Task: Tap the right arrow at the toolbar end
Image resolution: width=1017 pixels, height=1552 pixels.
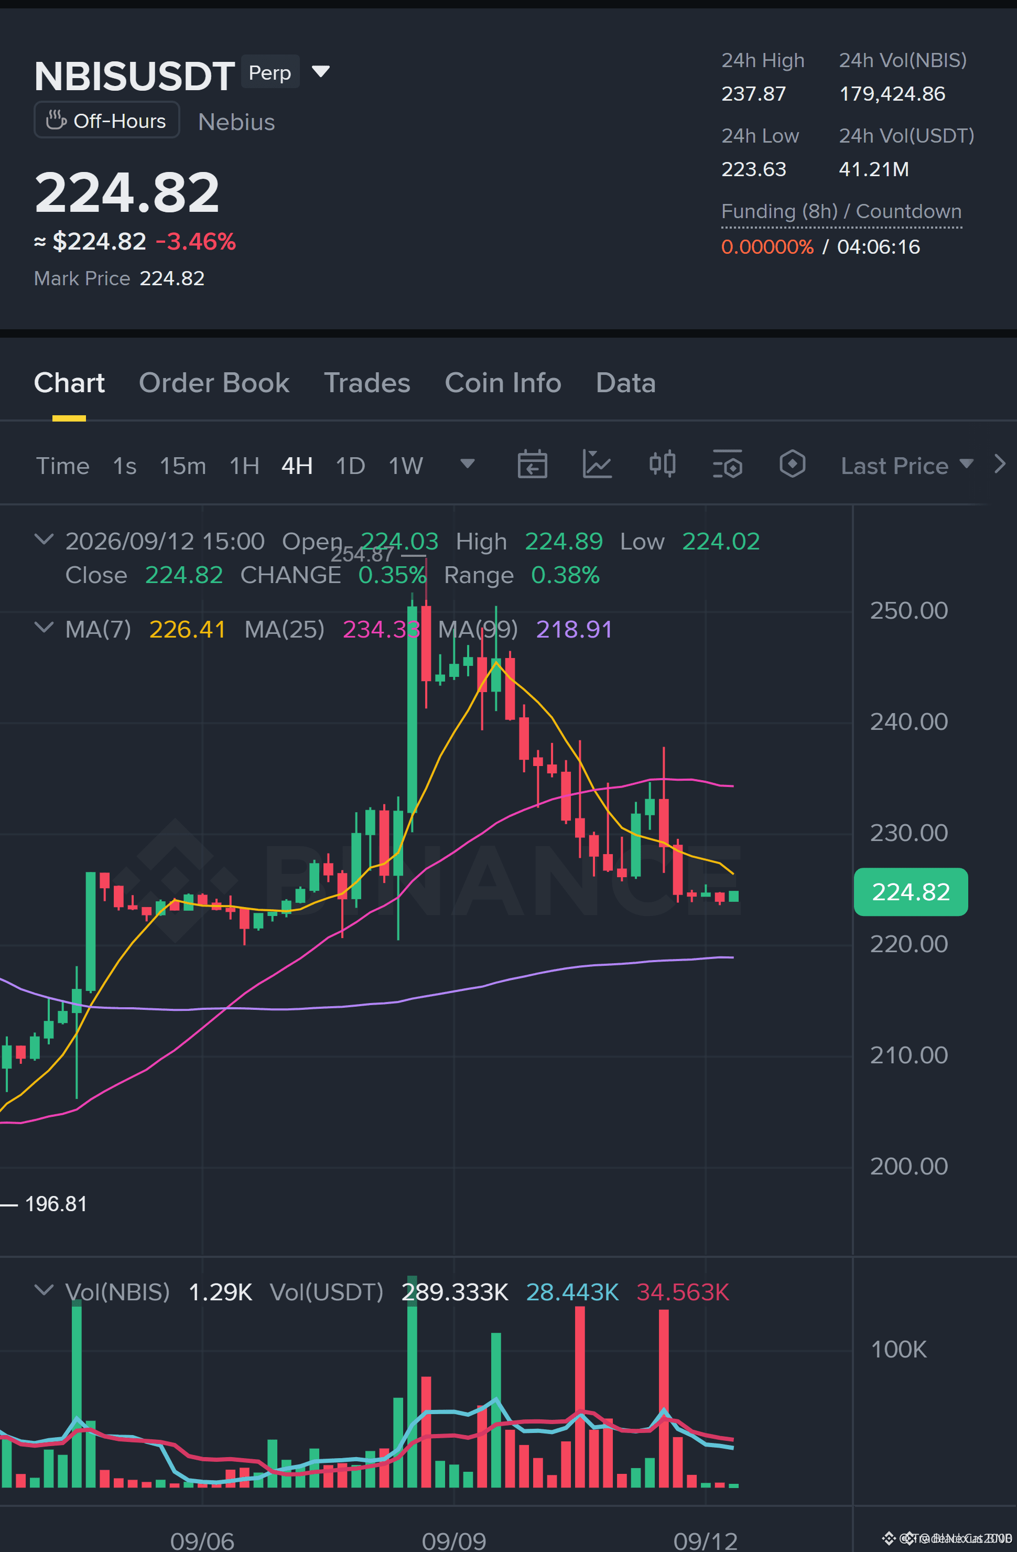Action: (1000, 465)
